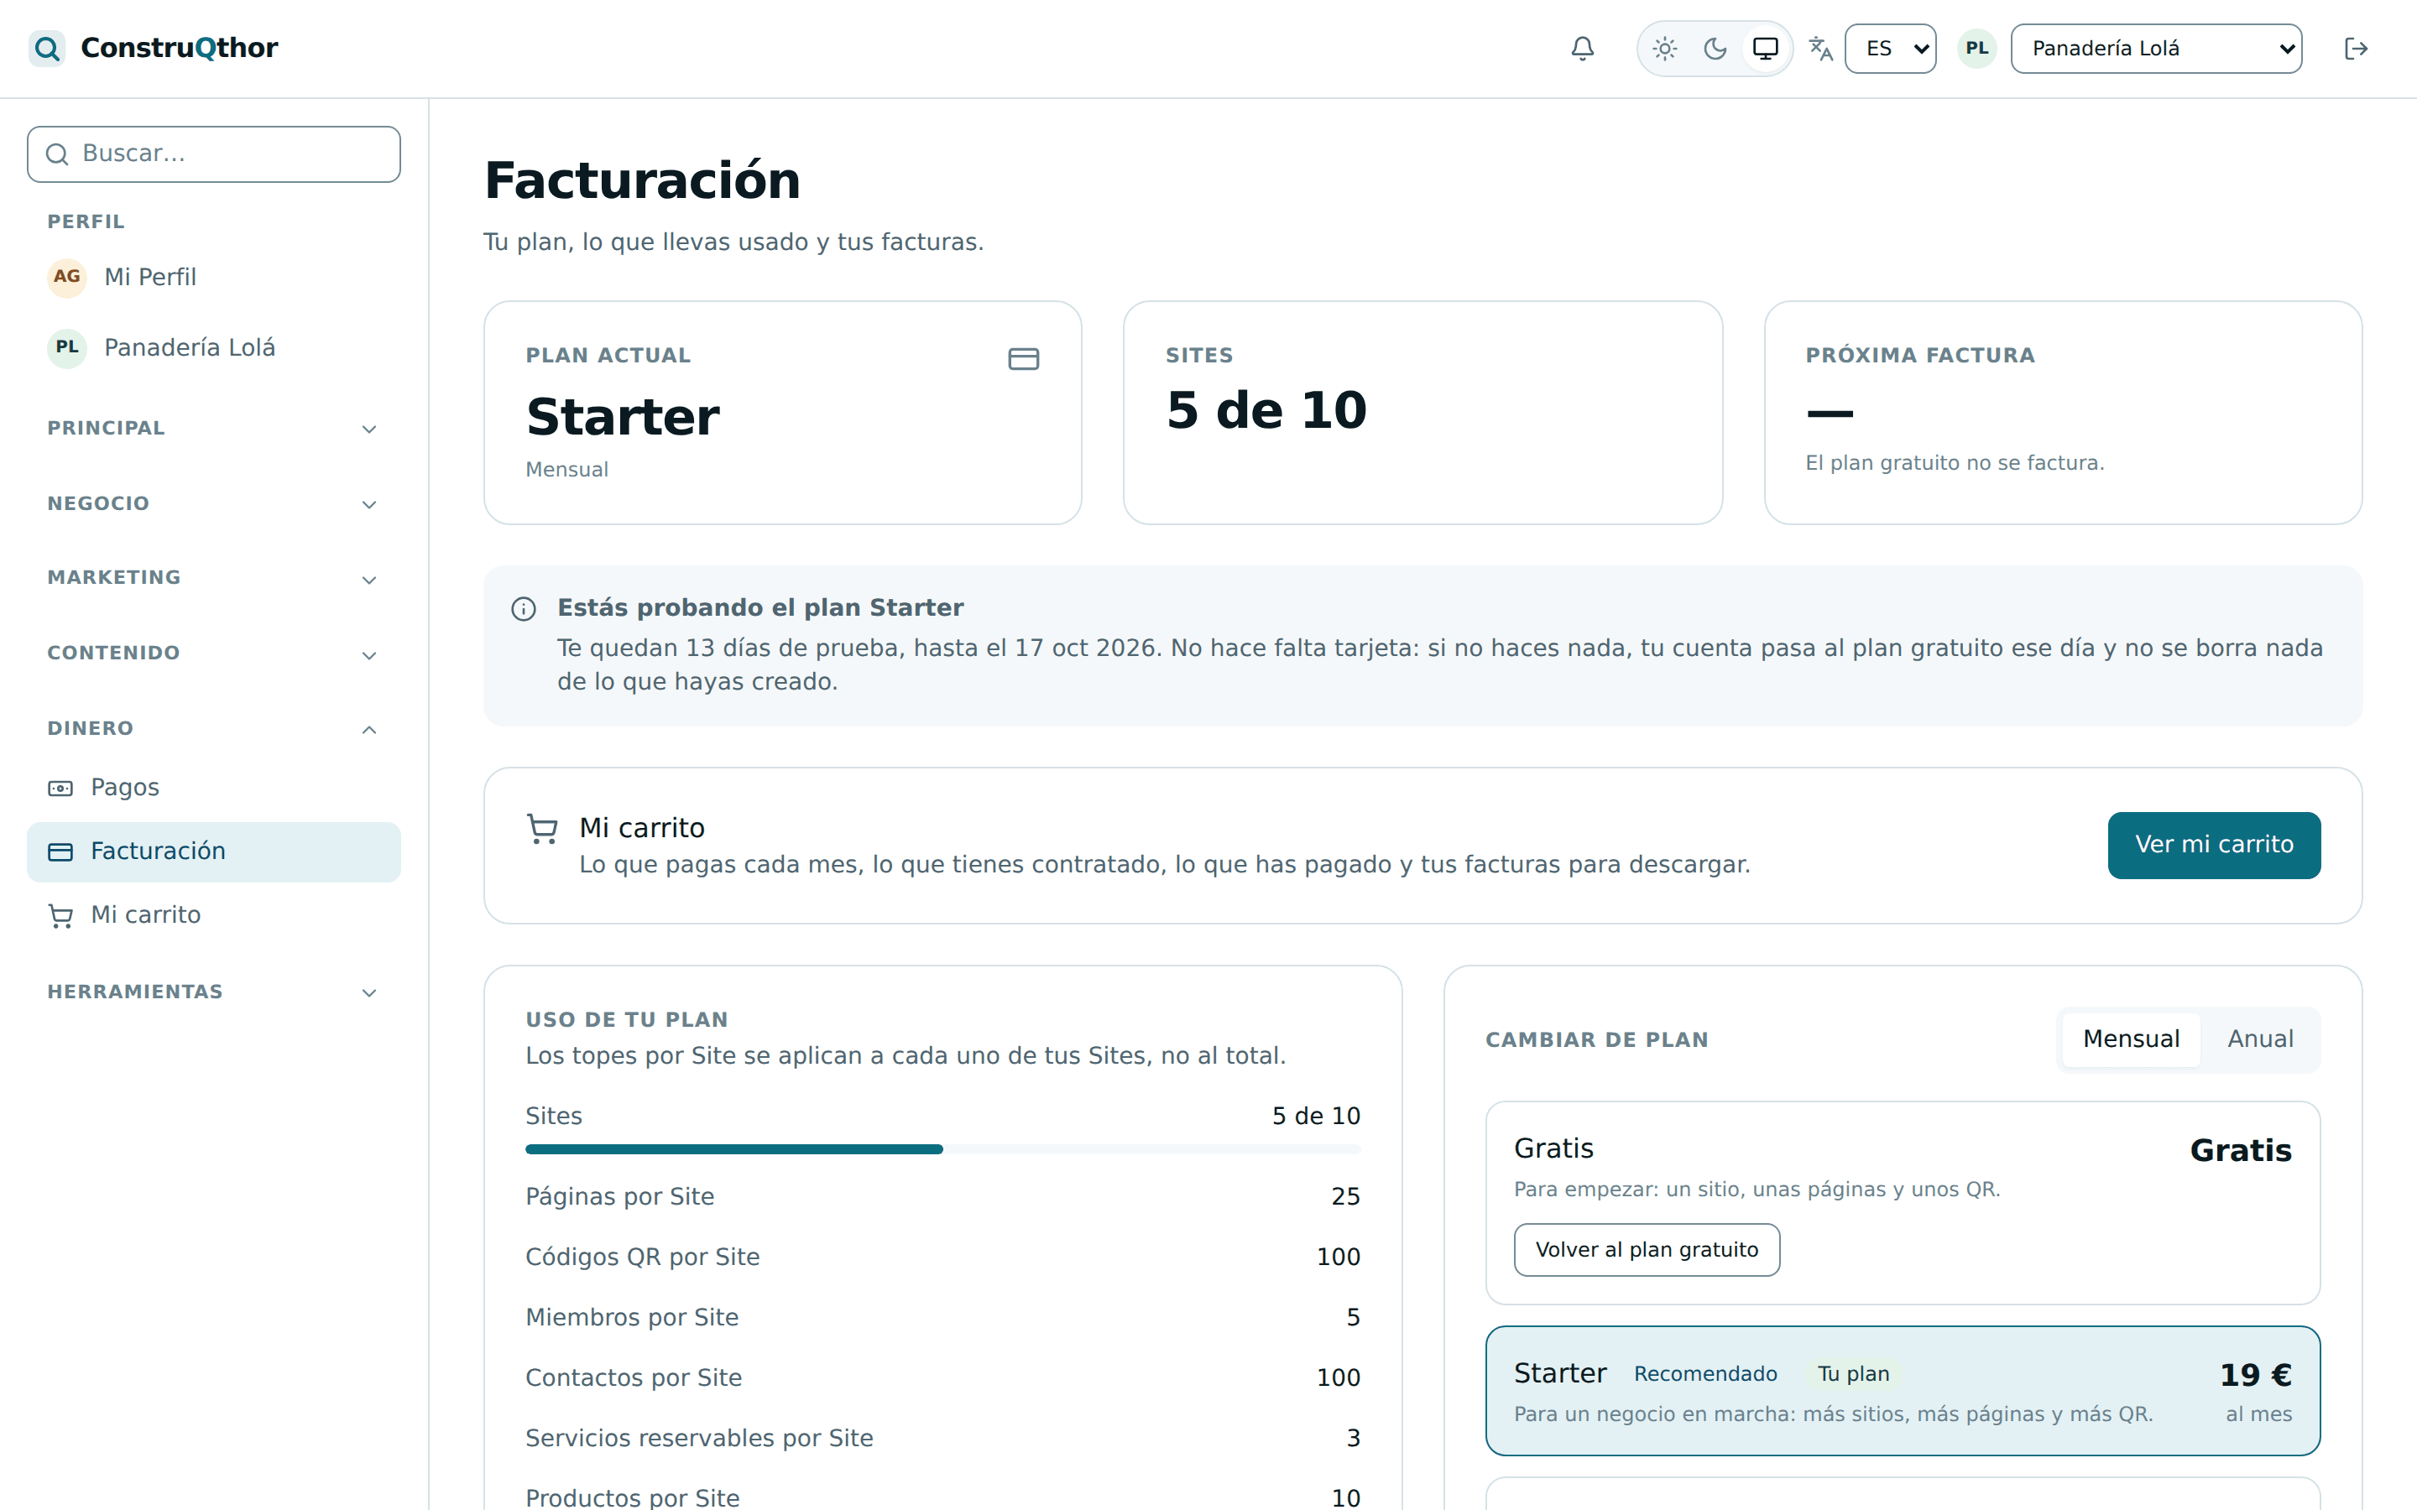The width and height of the screenshot is (2417, 1510).
Task: Click the Pagos banknote icon
Action: (60, 788)
